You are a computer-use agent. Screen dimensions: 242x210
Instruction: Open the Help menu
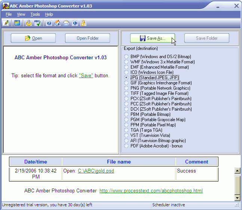[49, 14]
